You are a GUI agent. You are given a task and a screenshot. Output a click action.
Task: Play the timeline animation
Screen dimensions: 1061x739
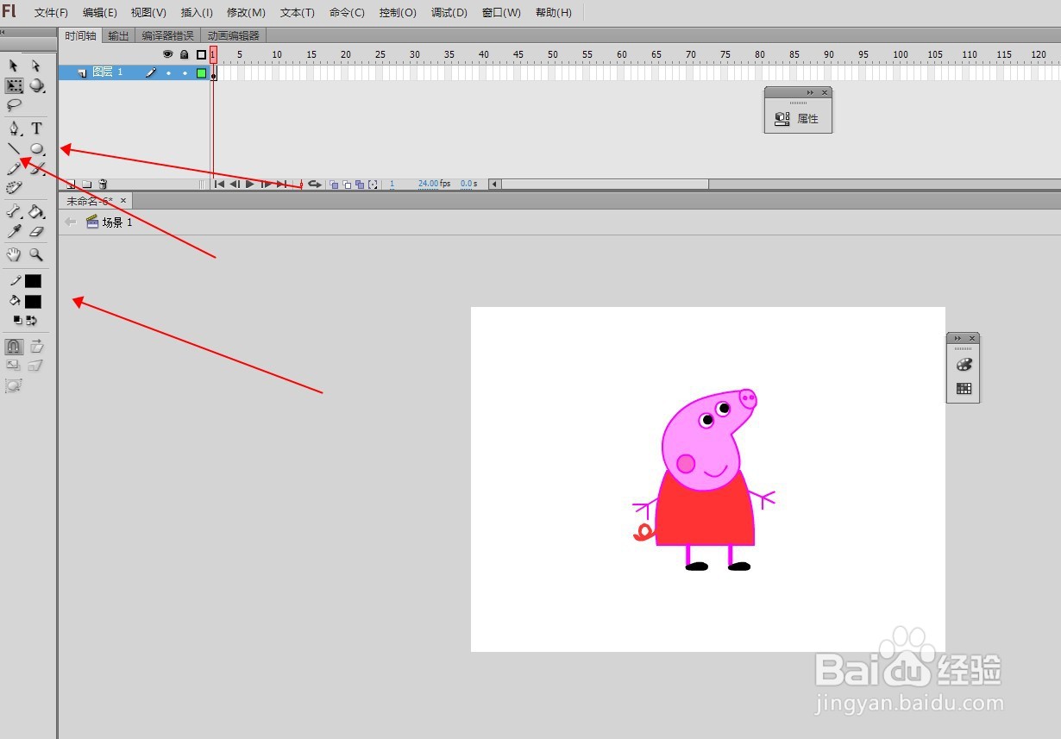250,184
